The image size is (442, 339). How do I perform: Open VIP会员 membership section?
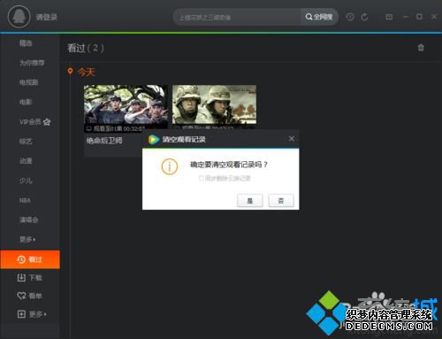point(30,121)
